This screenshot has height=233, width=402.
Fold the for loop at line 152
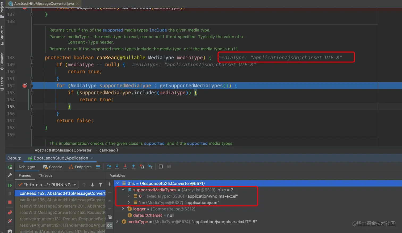(31, 86)
